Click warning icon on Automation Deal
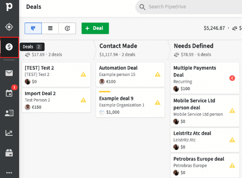242x178 pixels. click(158, 75)
